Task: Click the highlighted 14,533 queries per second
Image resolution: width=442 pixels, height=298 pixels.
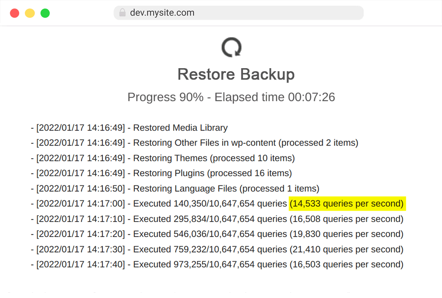Action: click(347, 204)
